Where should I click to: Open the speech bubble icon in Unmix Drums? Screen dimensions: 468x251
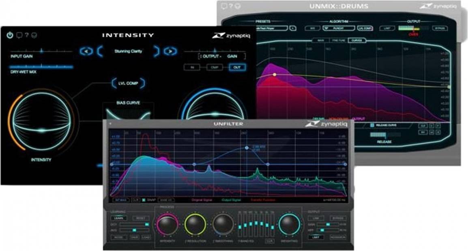click(x=224, y=6)
